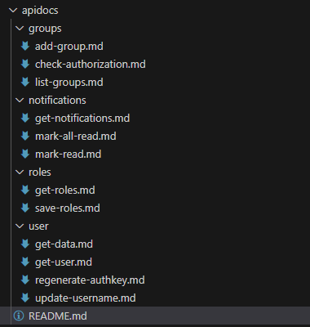Viewport: 310px width, 327px height.
Task: Click the markdown icon beside update-username.md
Action: pyautogui.click(x=25, y=298)
